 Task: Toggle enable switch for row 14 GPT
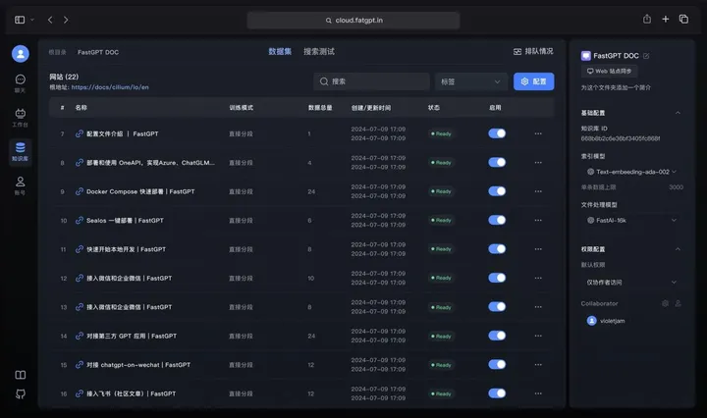coord(497,336)
